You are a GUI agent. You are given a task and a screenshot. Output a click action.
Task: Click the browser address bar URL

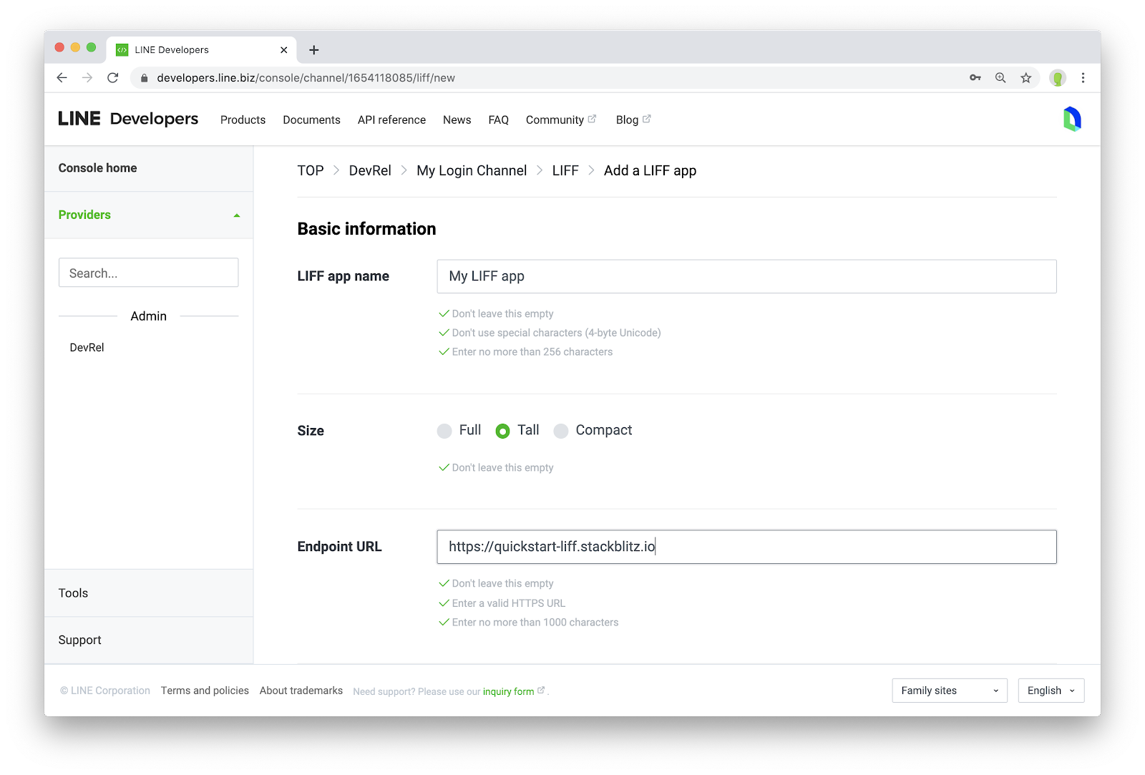306,78
